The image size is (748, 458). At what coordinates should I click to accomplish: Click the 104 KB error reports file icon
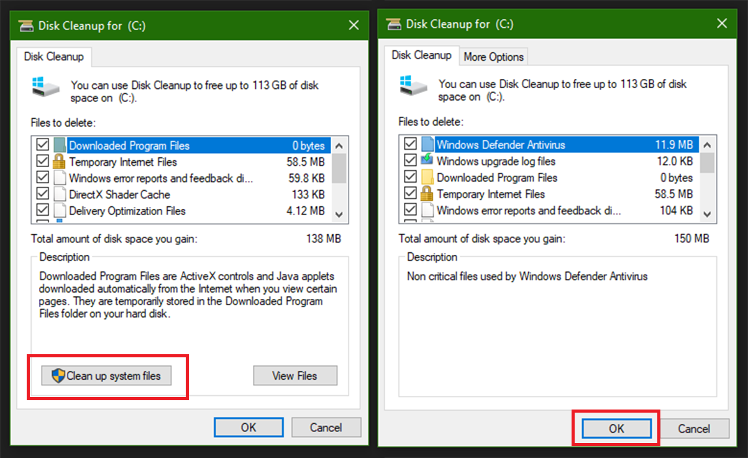[427, 210]
